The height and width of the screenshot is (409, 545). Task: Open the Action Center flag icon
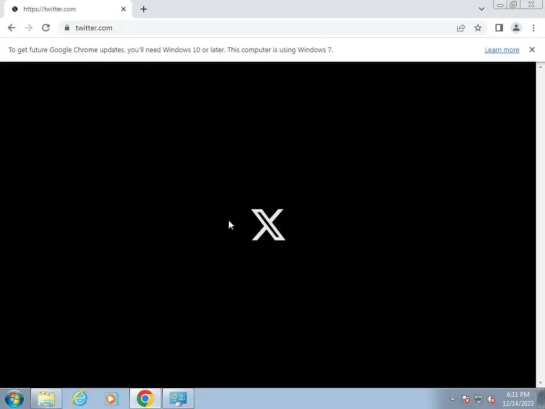(466, 399)
